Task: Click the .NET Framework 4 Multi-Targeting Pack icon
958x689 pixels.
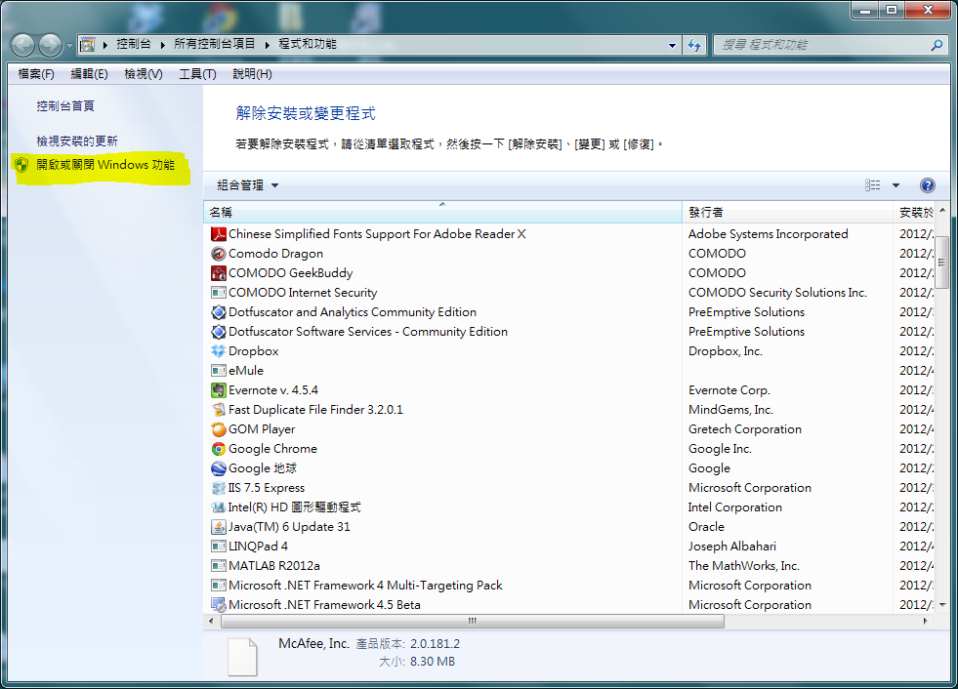Action: 218,586
